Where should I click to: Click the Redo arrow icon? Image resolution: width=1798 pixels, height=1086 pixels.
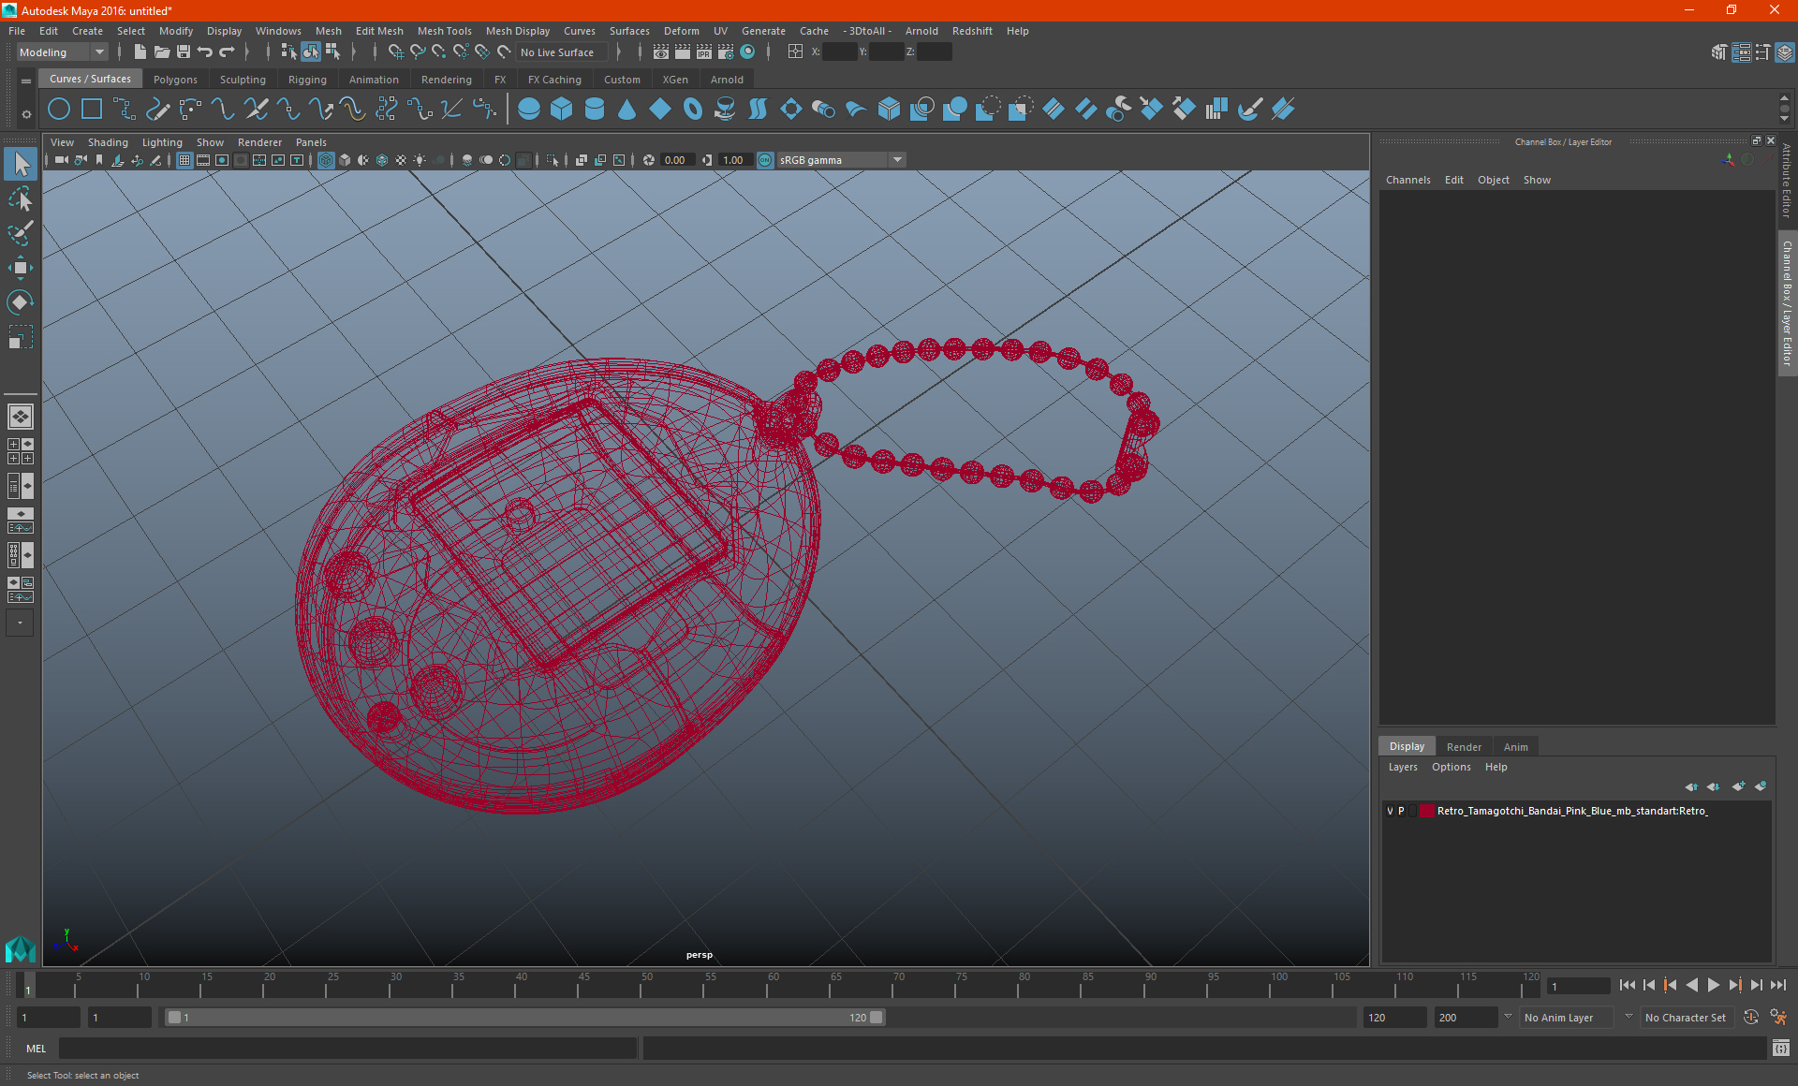(227, 52)
